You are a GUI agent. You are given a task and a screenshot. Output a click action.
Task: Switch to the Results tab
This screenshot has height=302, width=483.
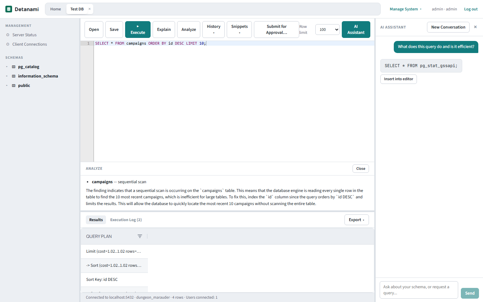(96, 220)
